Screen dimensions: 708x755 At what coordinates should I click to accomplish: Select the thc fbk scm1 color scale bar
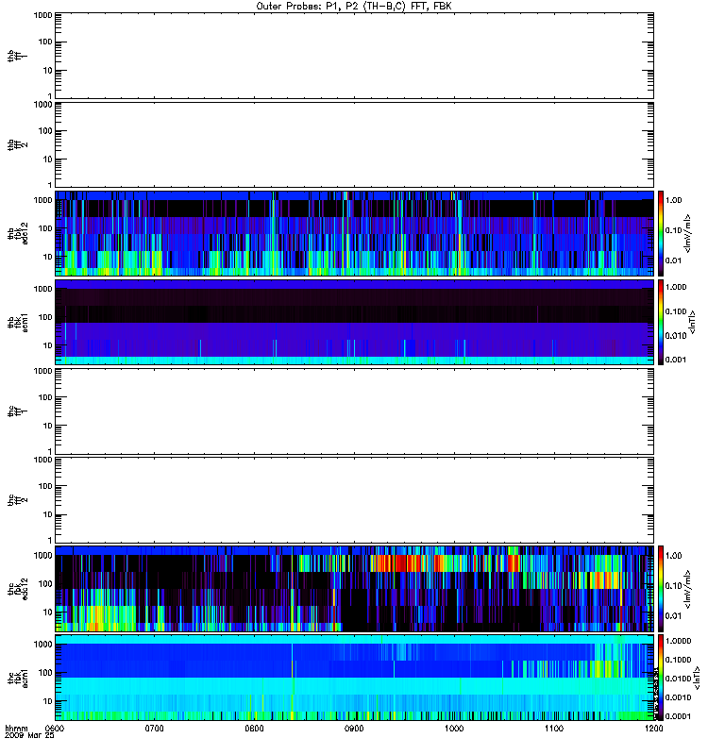tap(661, 678)
